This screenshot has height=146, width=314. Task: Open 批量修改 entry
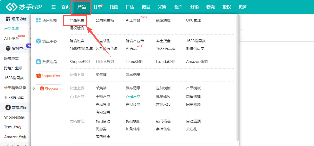pos(163,97)
